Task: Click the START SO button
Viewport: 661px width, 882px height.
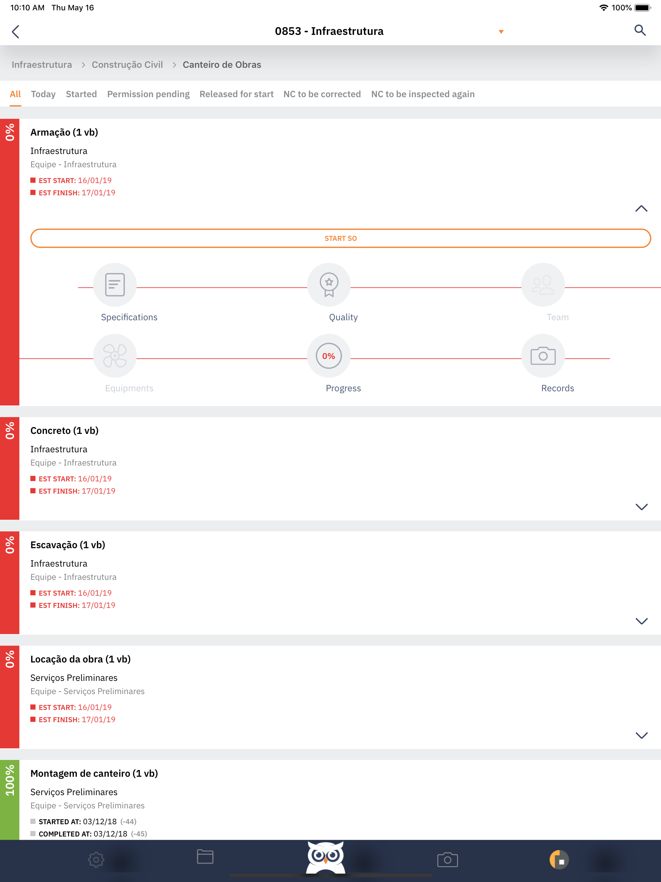Action: (x=341, y=239)
